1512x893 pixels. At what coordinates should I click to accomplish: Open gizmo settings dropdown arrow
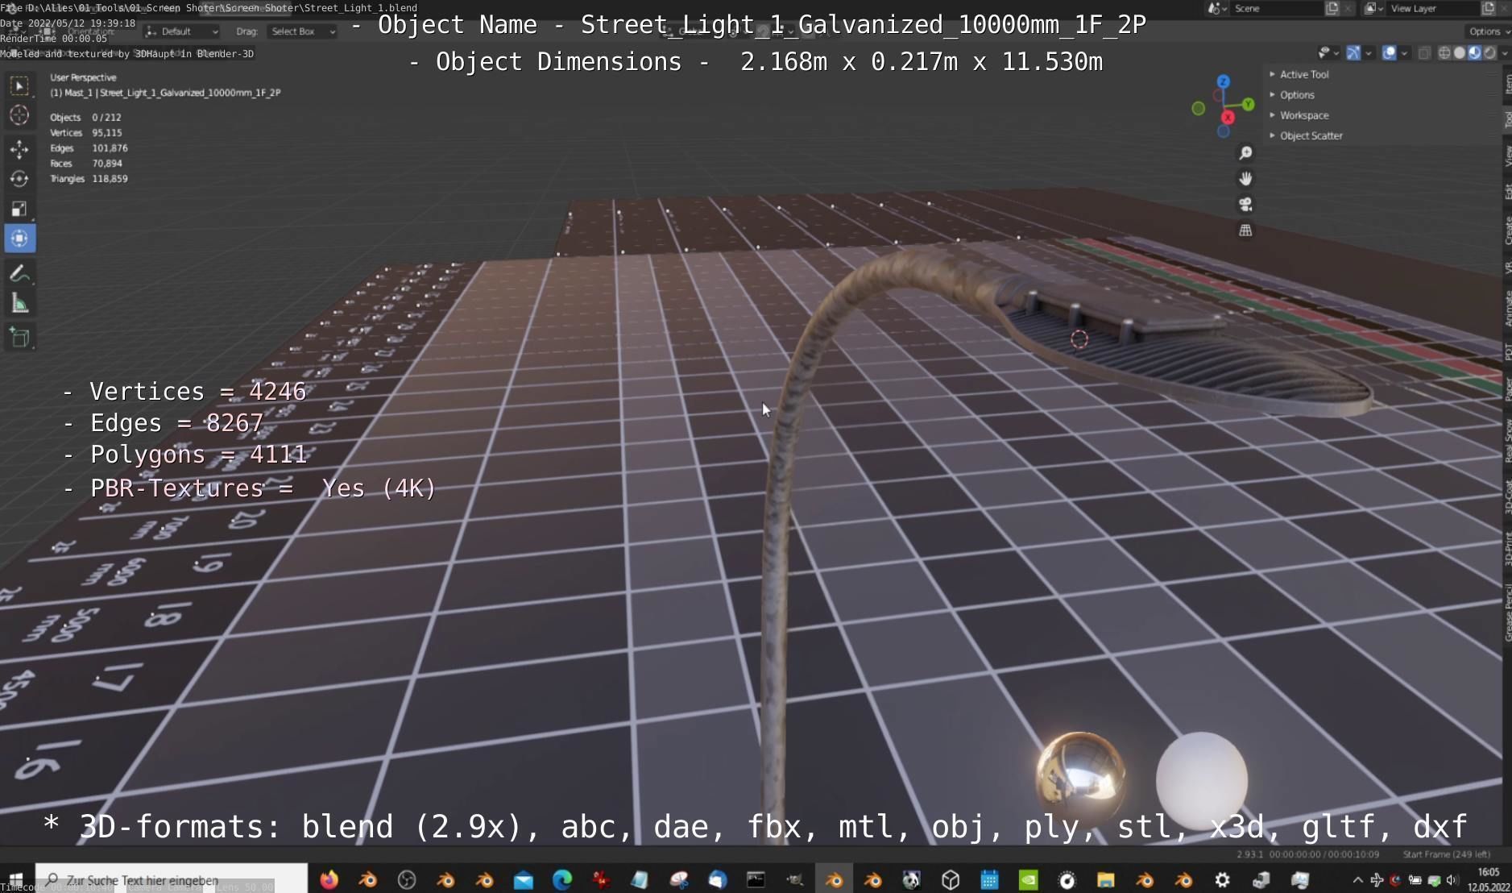point(1369,53)
